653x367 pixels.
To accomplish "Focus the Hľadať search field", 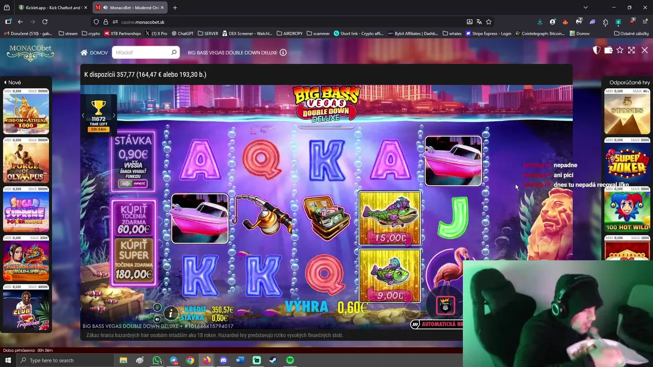I will (145, 53).
